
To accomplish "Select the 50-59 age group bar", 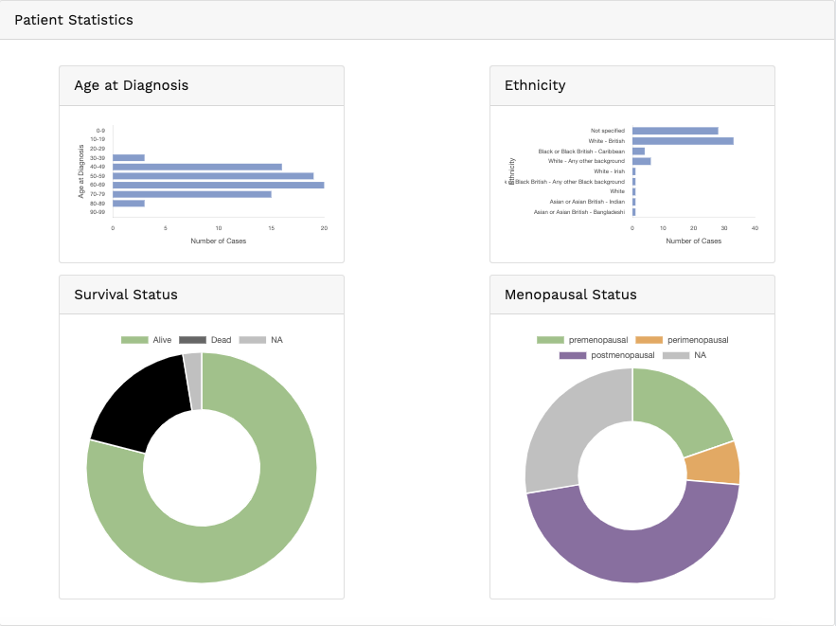I will click(213, 175).
